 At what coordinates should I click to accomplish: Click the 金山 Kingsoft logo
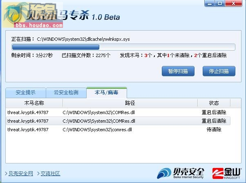pos(226,173)
